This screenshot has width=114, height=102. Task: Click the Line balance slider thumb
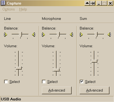[x=21, y=35]
